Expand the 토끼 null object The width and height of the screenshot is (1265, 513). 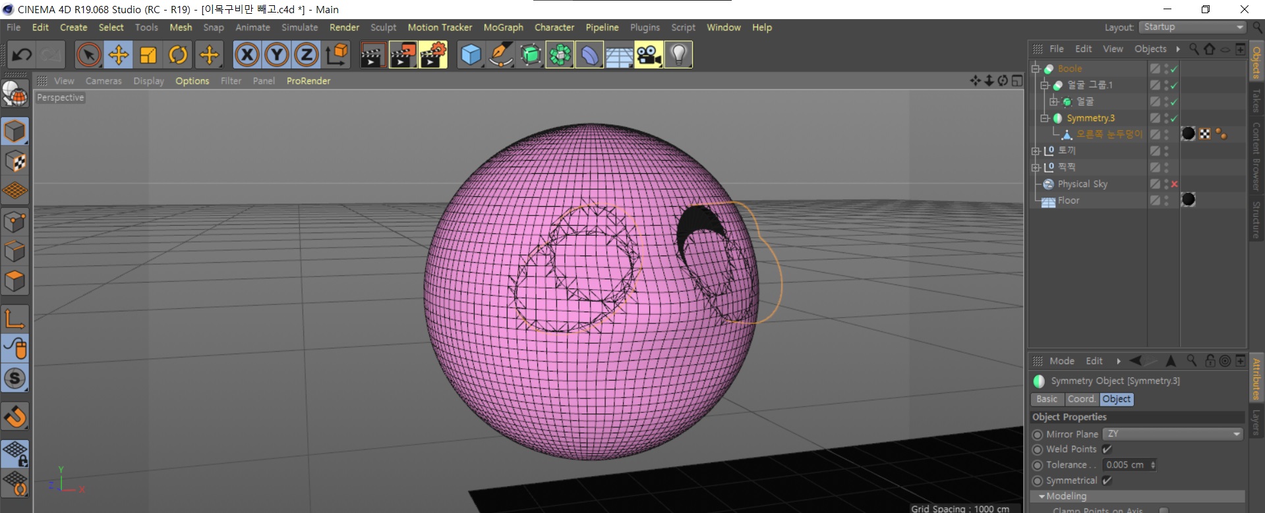[1036, 151]
